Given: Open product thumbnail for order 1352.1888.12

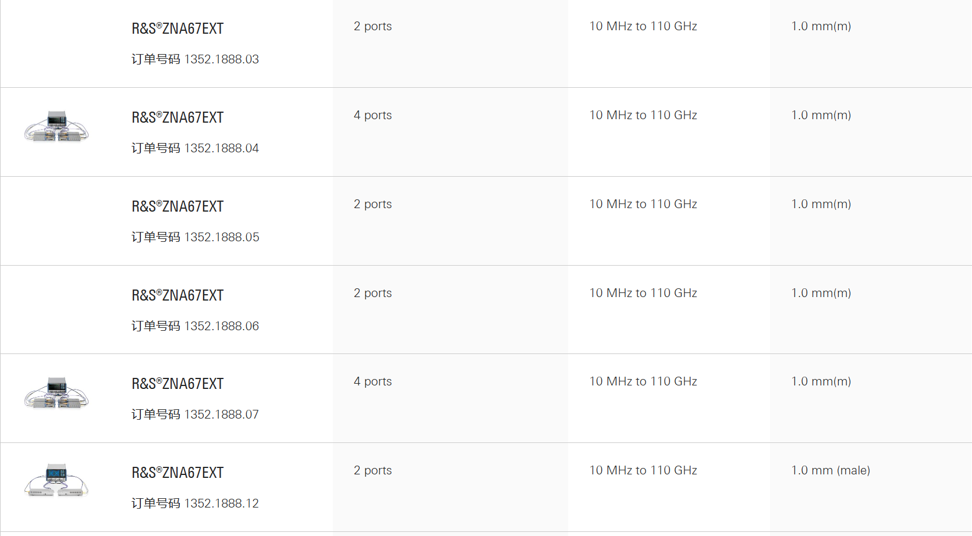Looking at the screenshot, I should pyautogui.click(x=56, y=480).
